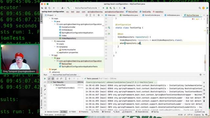
Task: Open the run configuration dropdown
Action: click(86, 8)
